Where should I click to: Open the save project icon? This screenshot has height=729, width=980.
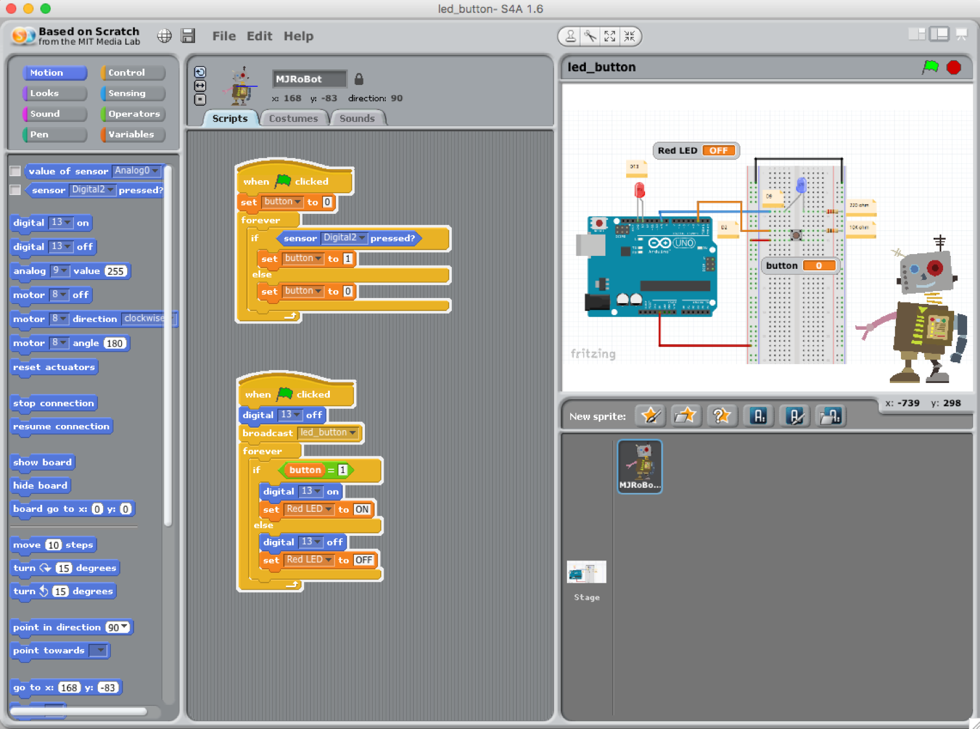188,36
